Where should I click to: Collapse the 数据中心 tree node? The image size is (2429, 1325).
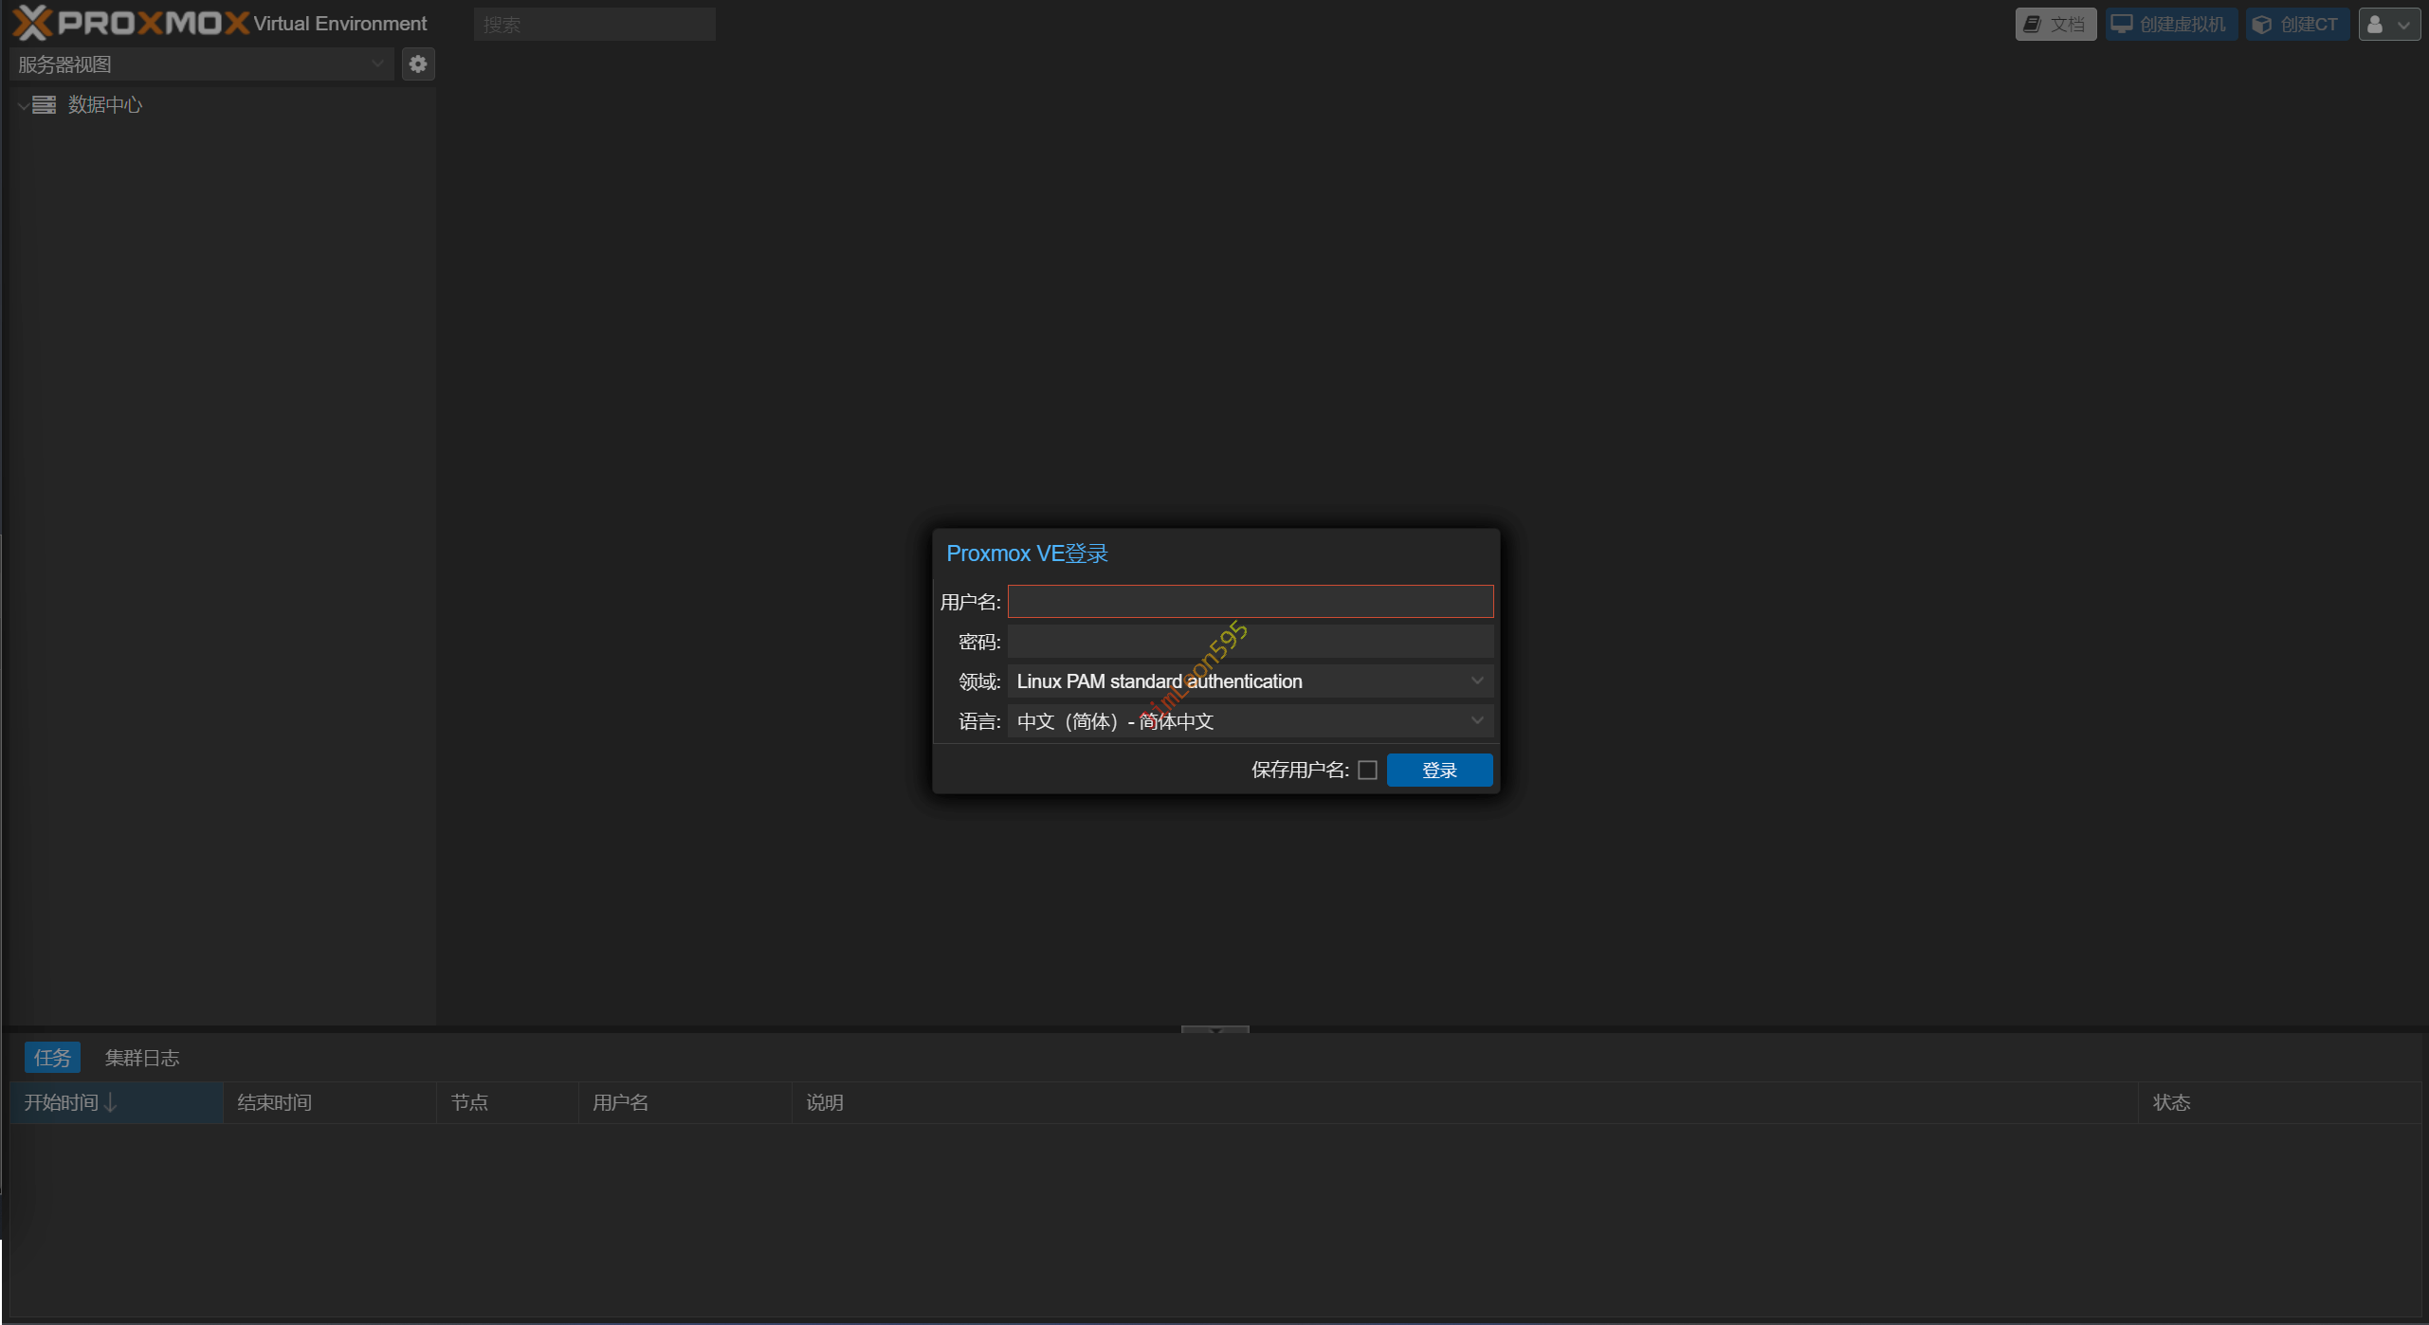tap(22, 105)
